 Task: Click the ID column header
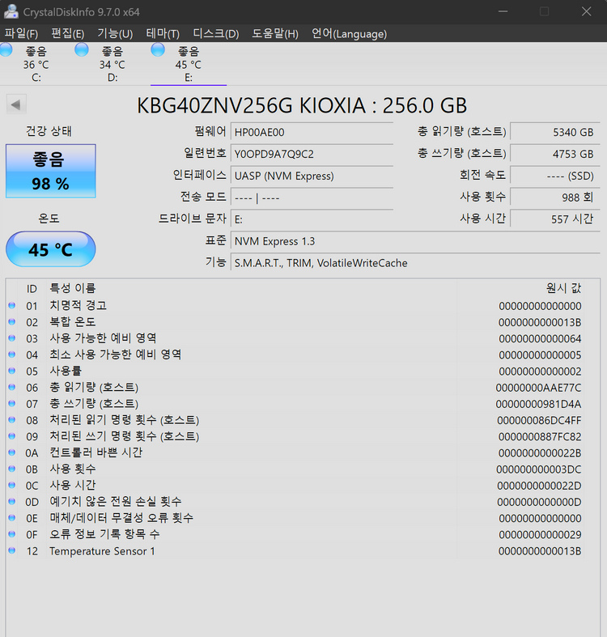[32, 288]
